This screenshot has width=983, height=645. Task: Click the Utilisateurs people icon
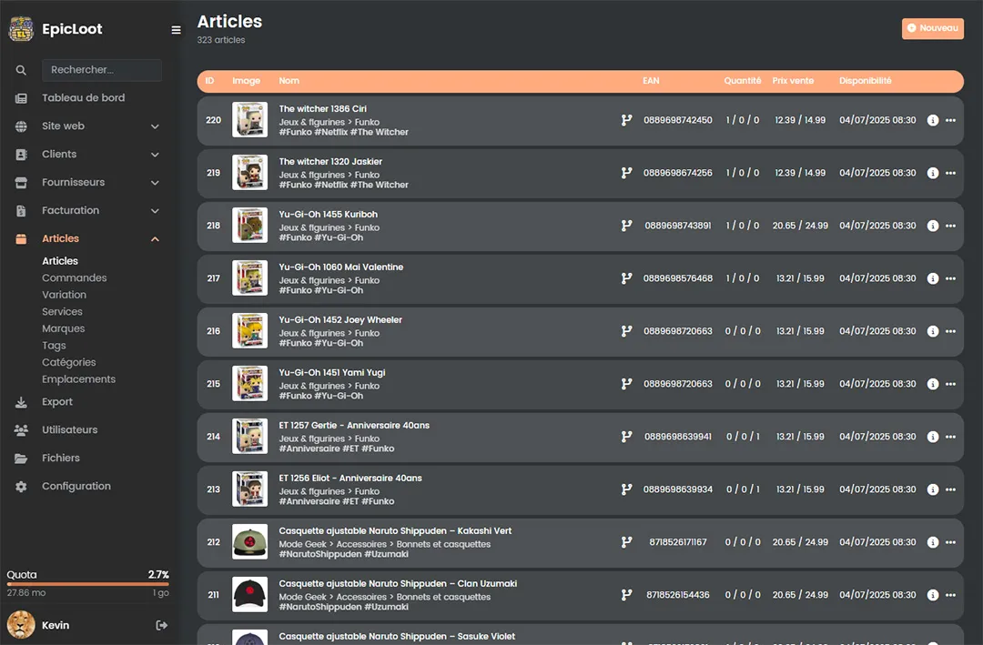[21, 430]
